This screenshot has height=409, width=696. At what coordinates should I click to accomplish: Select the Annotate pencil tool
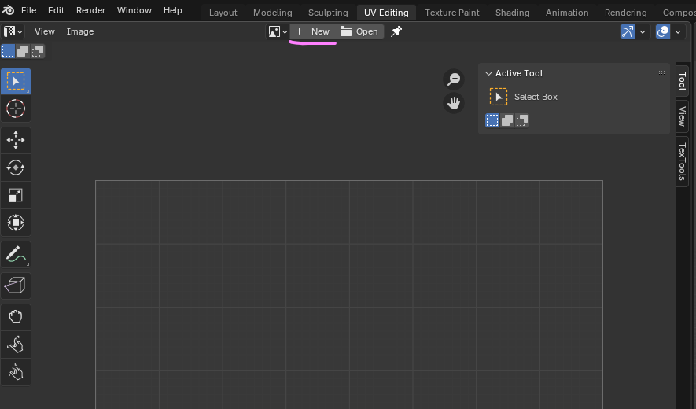(x=16, y=255)
